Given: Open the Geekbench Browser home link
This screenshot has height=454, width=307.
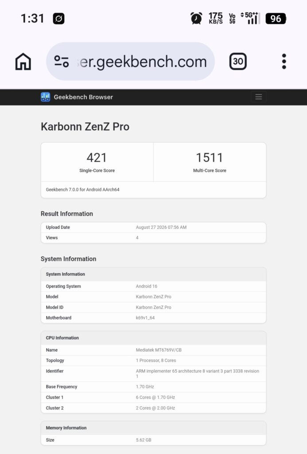Looking at the screenshot, I should [83, 97].
